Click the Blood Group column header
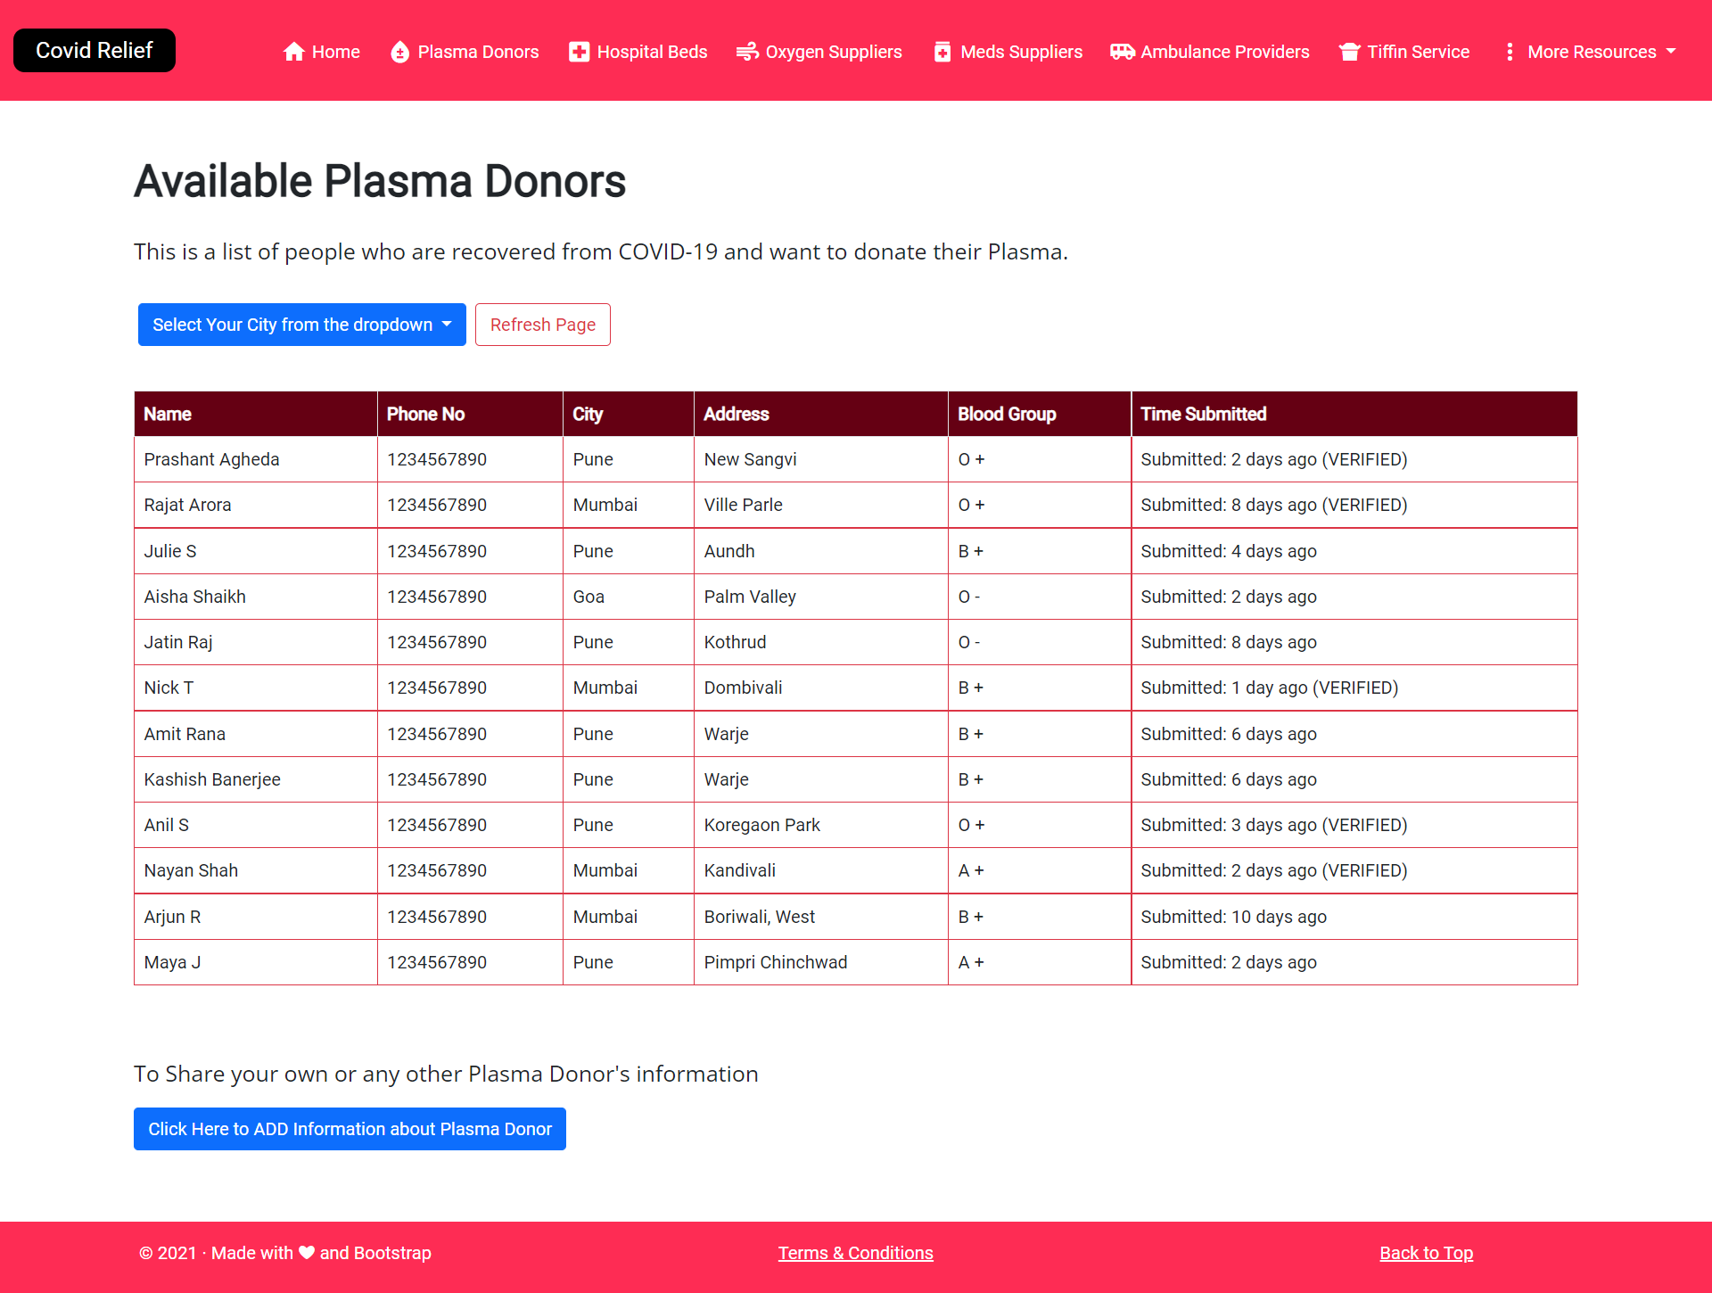Image resolution: width=1712 pixels, height=1293 pixels. 1007,414
